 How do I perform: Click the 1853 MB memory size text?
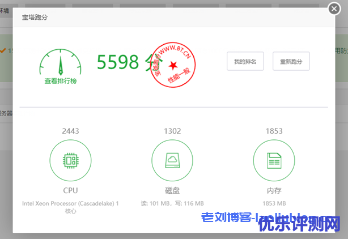[x=274, y=203]
